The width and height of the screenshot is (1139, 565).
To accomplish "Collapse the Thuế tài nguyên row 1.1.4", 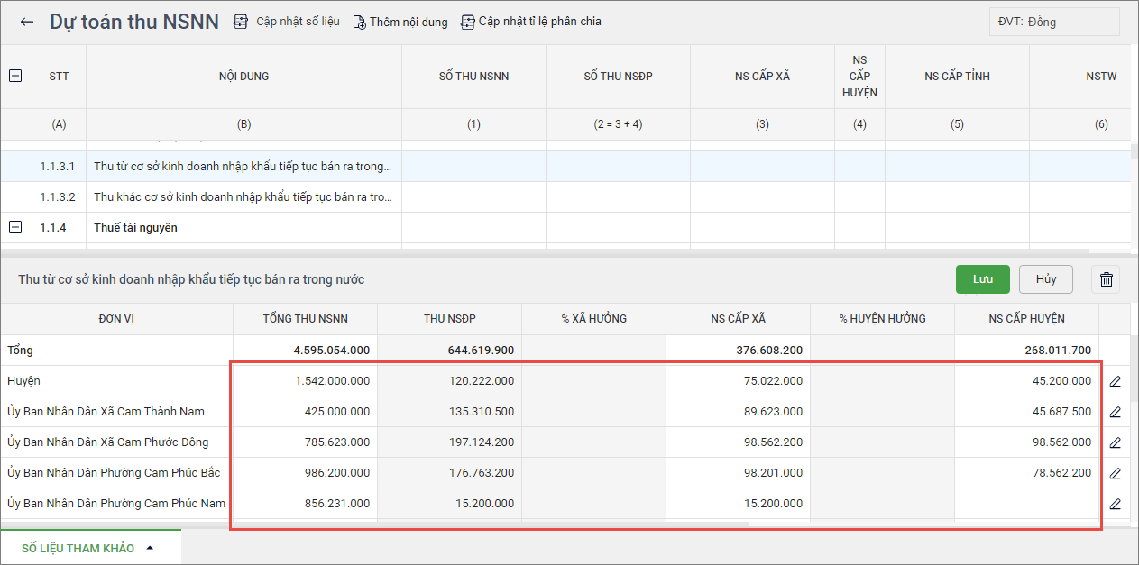I will click(15, 228).
